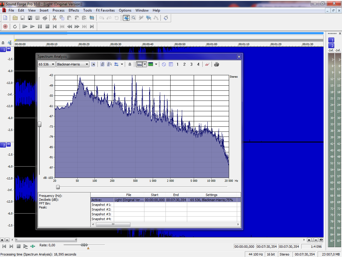Image resolution: width=342 pixels, height=257 pixels.
Task: Stop playback in transport toolbar
Action: click(47, 26)
